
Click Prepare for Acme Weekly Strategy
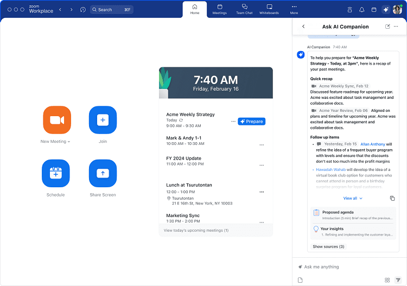coord(251,122)
